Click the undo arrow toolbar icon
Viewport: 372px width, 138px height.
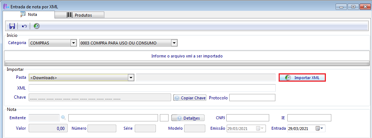pyautogui.click(x=24, y=26)
